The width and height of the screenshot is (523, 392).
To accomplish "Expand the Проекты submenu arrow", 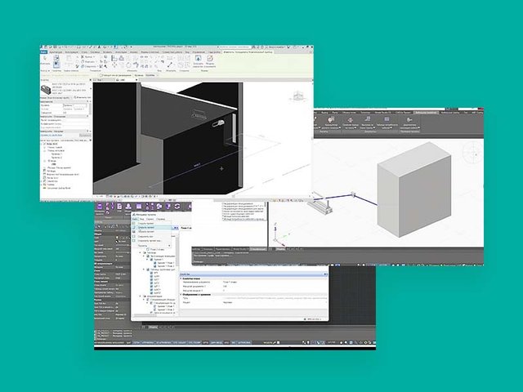I will (169, 246).
